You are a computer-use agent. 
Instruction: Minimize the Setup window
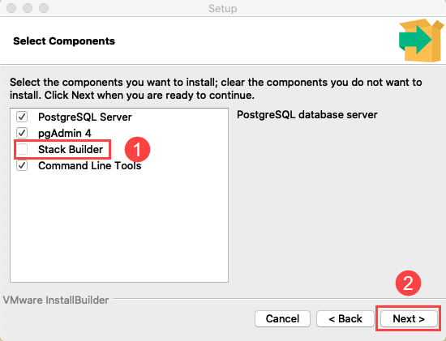(x=28, y=8)
